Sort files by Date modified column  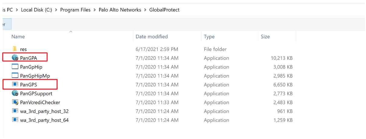[x=152, y=37]
